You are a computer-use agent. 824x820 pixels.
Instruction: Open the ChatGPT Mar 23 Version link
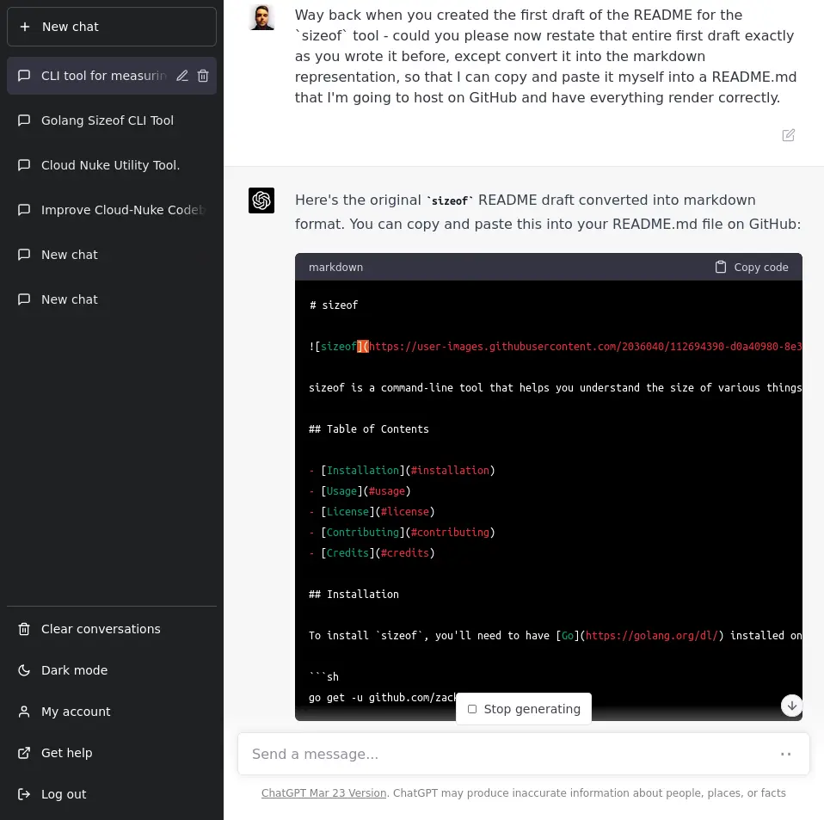(x=323, y=793)
